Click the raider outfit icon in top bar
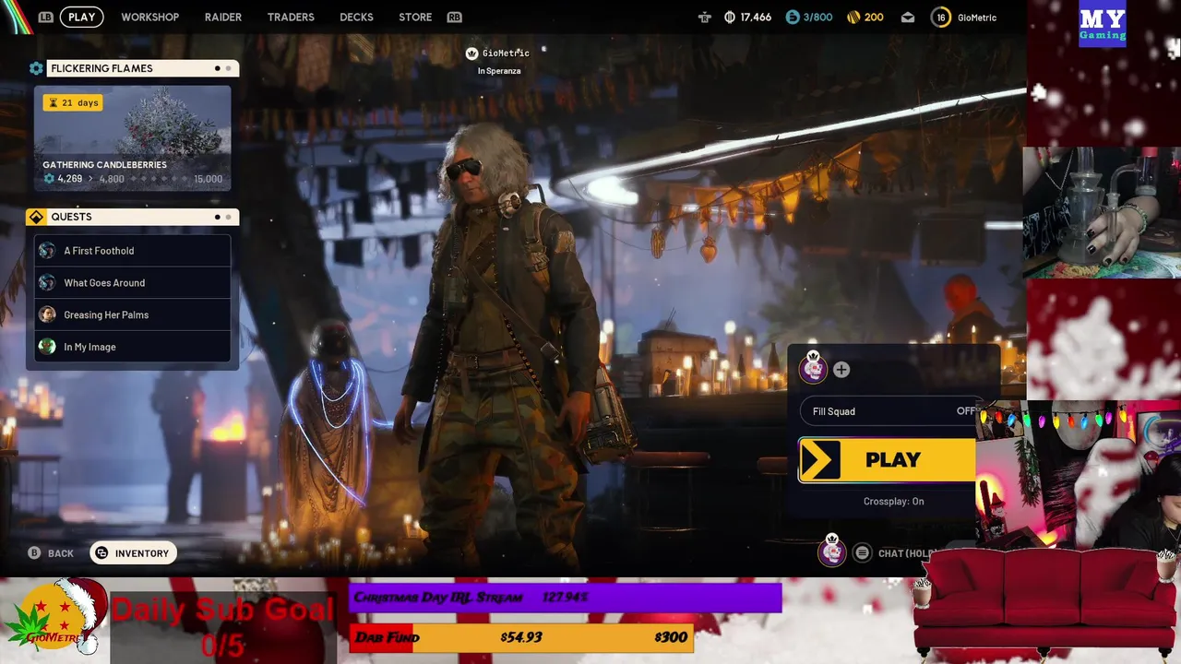 click(x=705, y=18)
